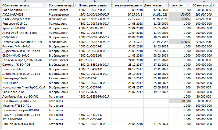
Task: Open sorted filter button on Начало размещения
Action: coord(141,5)
